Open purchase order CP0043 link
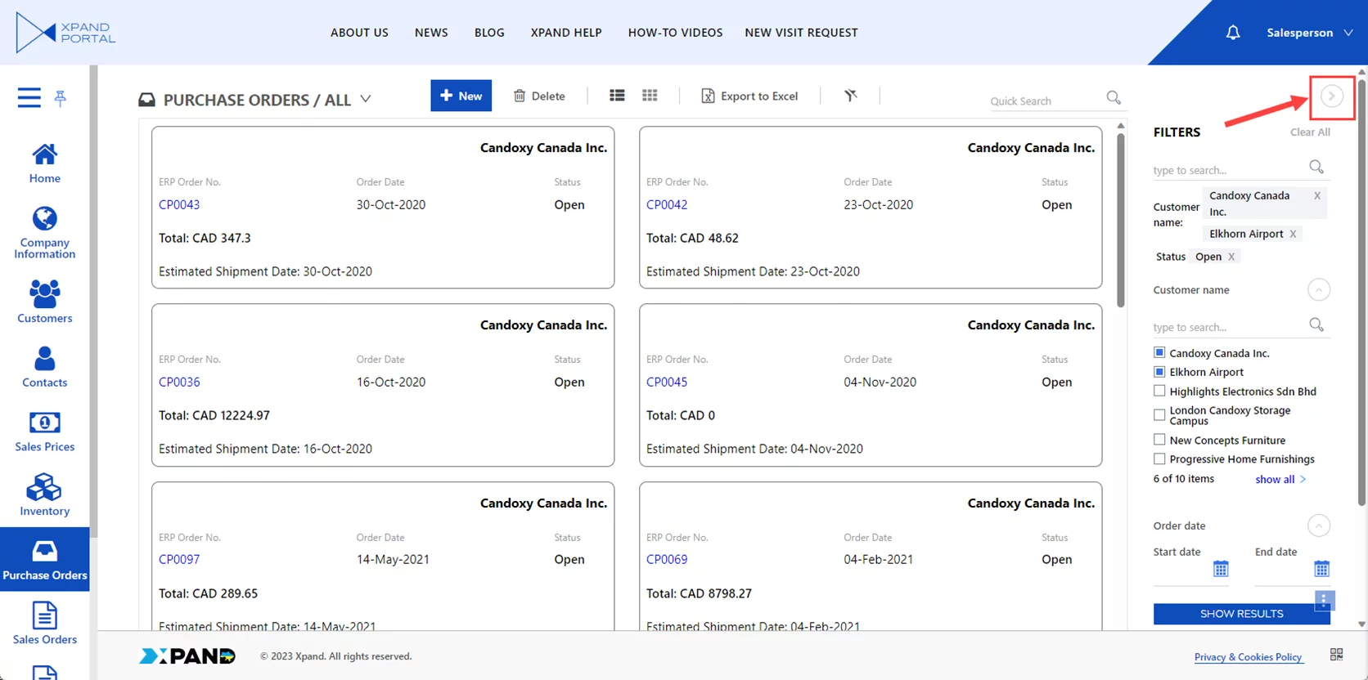This screenshot has height=680, width=1368. (x=179, y=204)
